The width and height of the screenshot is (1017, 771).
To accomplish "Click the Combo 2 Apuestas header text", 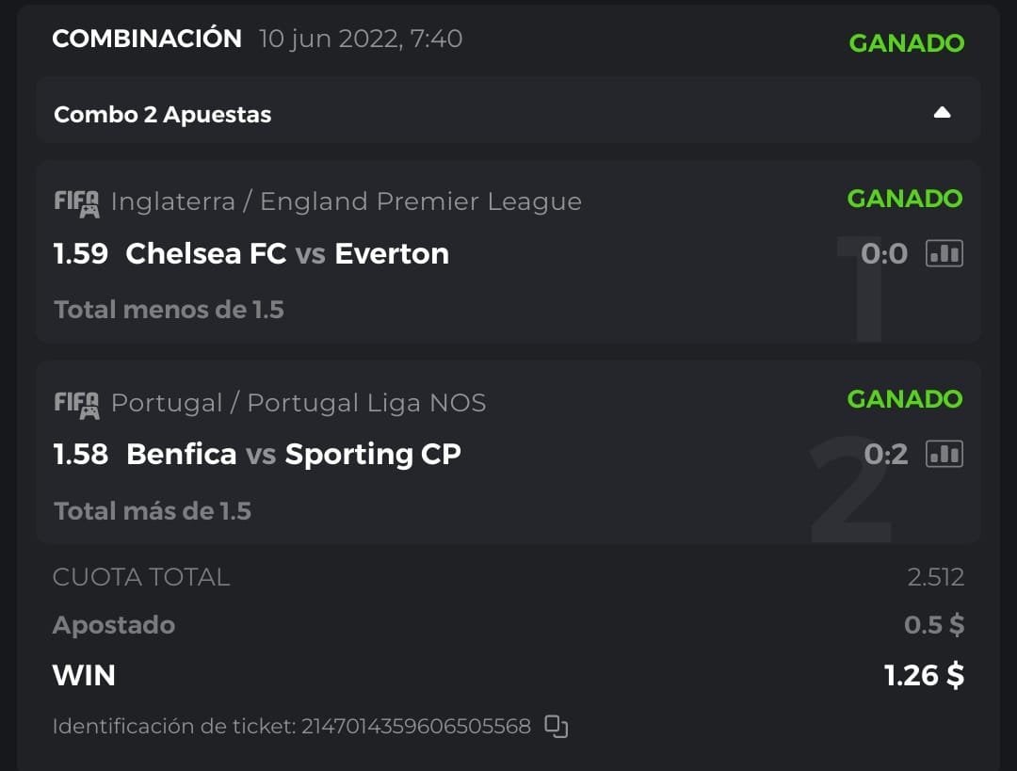I will tap(163, 115).
